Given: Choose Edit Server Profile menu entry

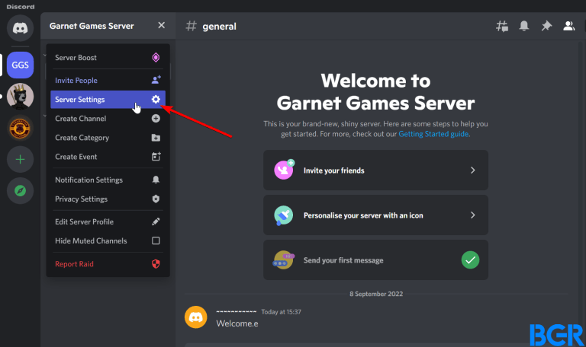Looking at the screenshot, I should click(108, 221).
